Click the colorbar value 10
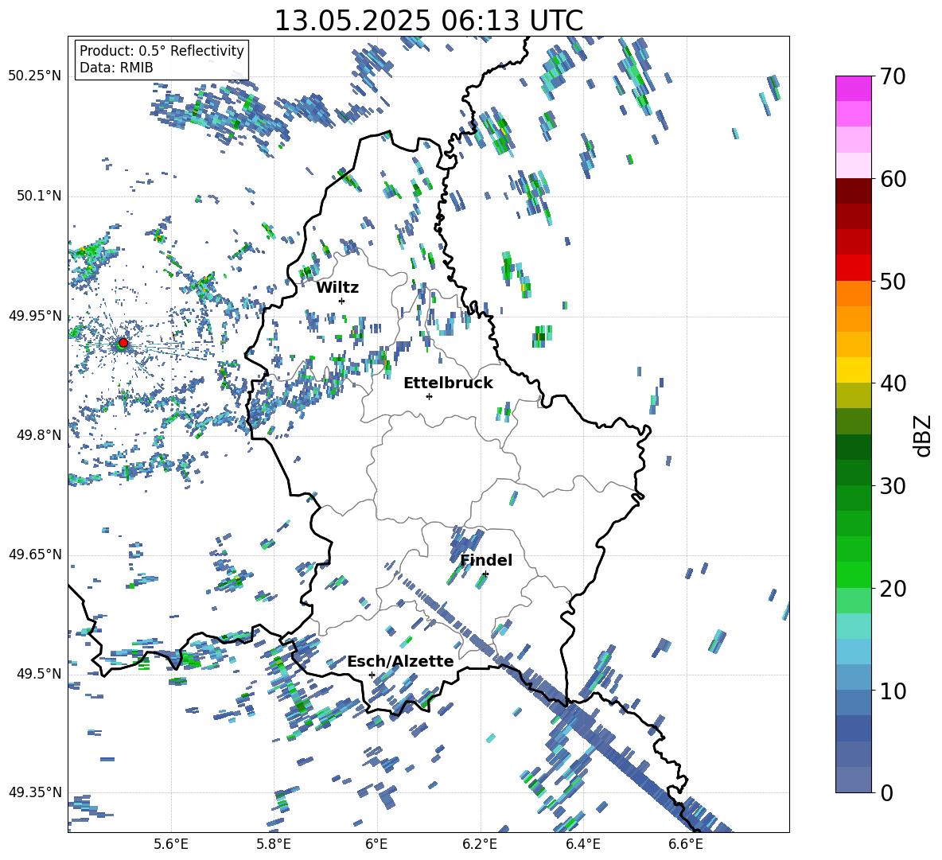The width and height of the screenshot is (942, 860). 893,691
